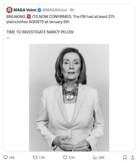Click the red siren emoji in tweet
The width and height of the screenshot is (138, 163).
[x=29, y=17]
